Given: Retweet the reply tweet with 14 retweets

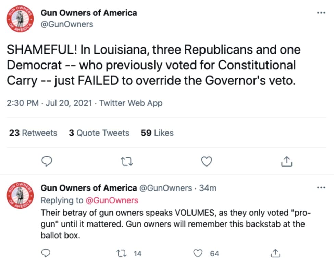Looking at the screenshot, I should tap(121, 253).
